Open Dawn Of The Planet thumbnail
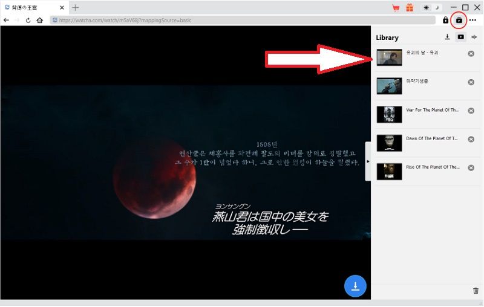This screenshot has height=307, width=484. [389, 143]
